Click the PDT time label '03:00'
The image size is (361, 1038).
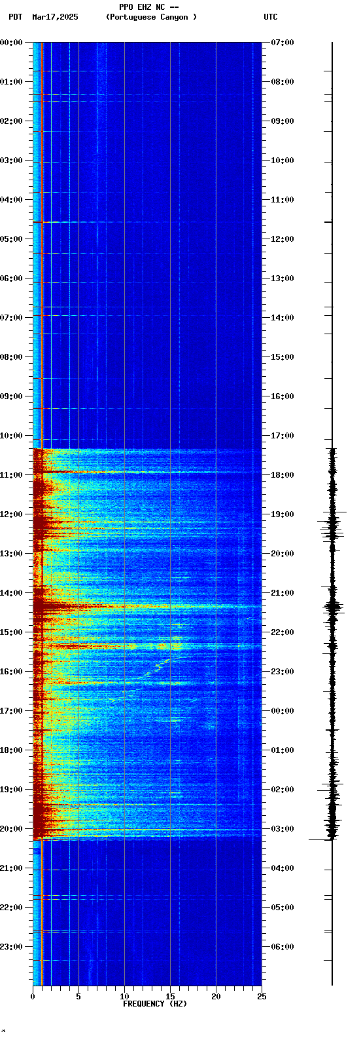coord(11,161)
